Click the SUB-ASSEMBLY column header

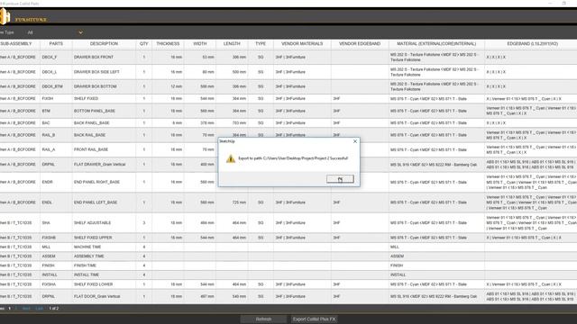[x=16, y=44]
